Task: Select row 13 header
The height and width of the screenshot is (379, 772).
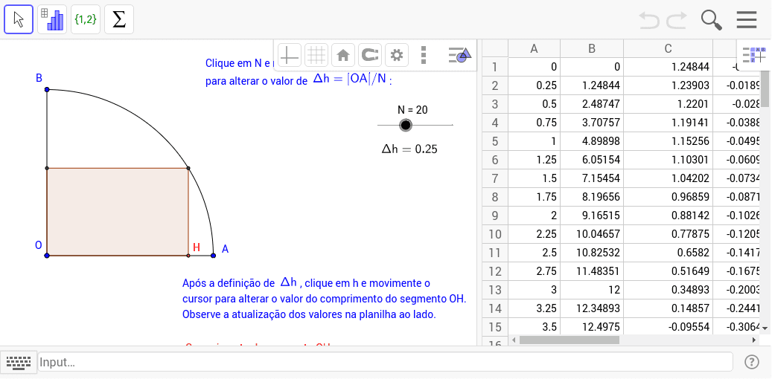Action: click(x=495, y=290)
